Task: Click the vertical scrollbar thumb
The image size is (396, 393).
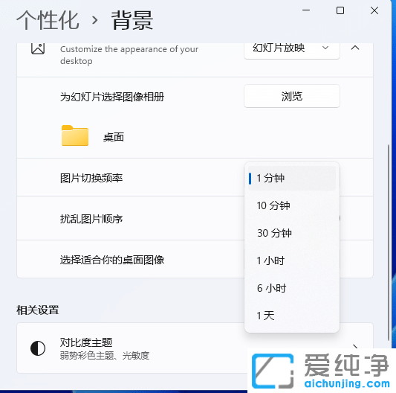Action: click(389, 243)
